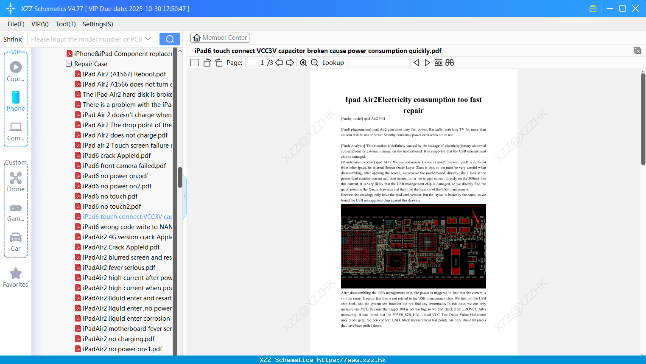Screen dimensions: 646x364
Task: Open the VIP(V) menu
Action: pos(40,24)
